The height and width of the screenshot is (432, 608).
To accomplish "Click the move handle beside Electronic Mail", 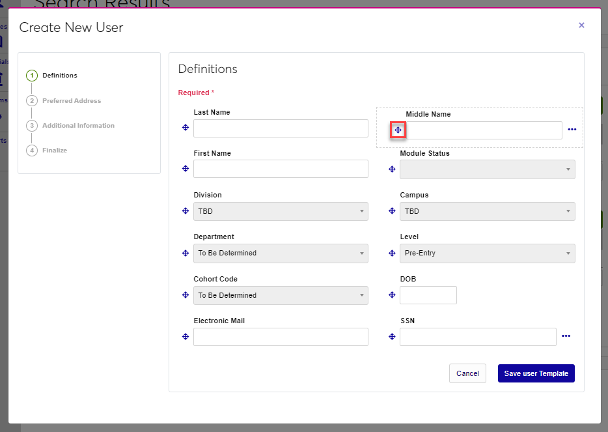I will (186, 337).
